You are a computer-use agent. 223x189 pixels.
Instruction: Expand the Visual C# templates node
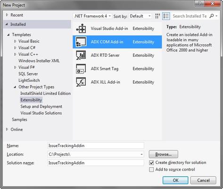[15, 48]
